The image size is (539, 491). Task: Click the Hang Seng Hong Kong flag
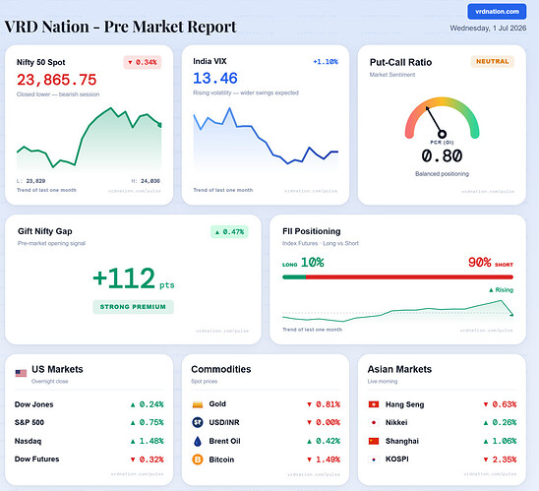pyautogui.click(x=374, y=404)
